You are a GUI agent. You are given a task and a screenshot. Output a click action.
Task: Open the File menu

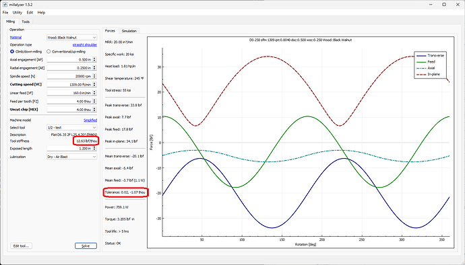pos(5,12)
